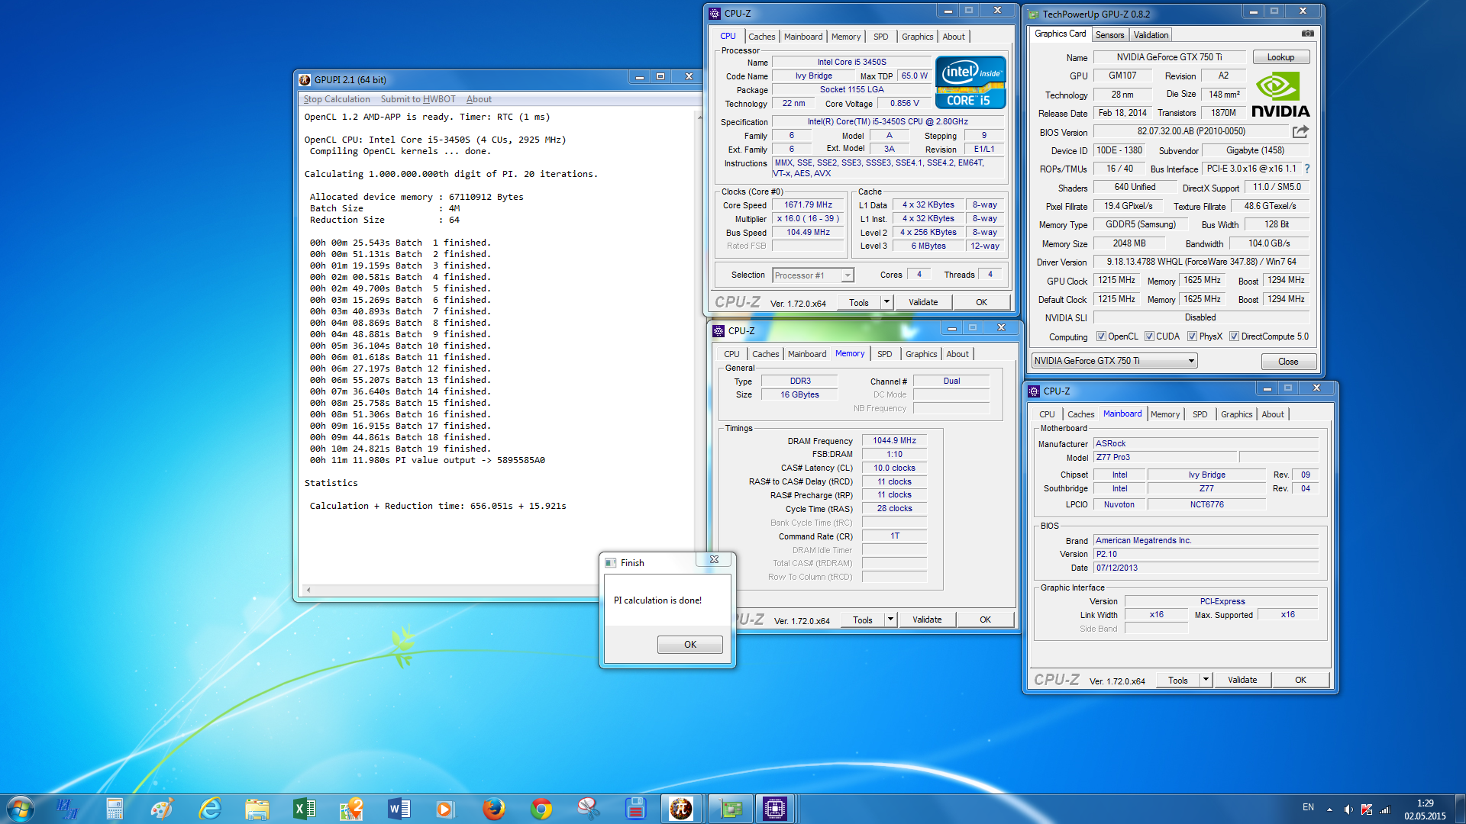Image resolution: width=1466 pixels, height=824 pixels.
Task: Open Graphics tab in CPU-Z Mainboard window
Action: click(x=1236, y=414)
